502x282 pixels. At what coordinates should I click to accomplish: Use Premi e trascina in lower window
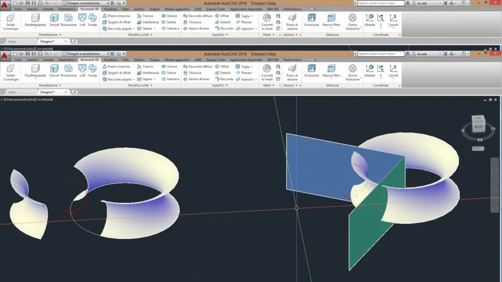click(116, 67)
